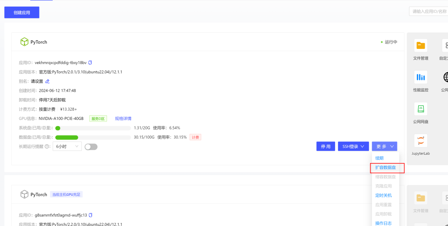Collapse the 更多 dropdown menu
This screenshot has width=448, height=226.
click(384, 146)
